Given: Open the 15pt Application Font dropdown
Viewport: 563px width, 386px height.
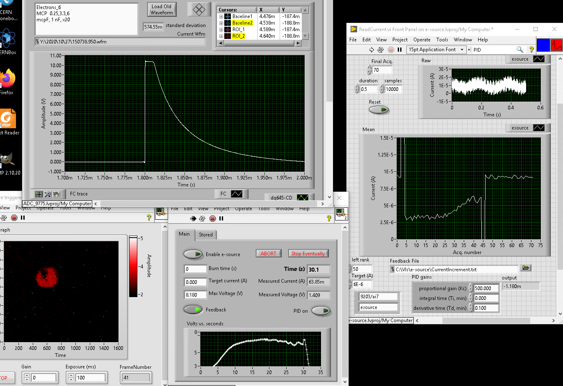Looking at the screenshot, I should point(436,50).
